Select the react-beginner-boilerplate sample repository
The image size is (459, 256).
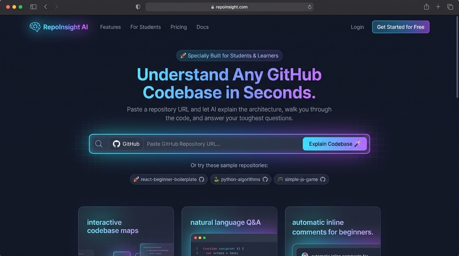[x=169, y=179]
